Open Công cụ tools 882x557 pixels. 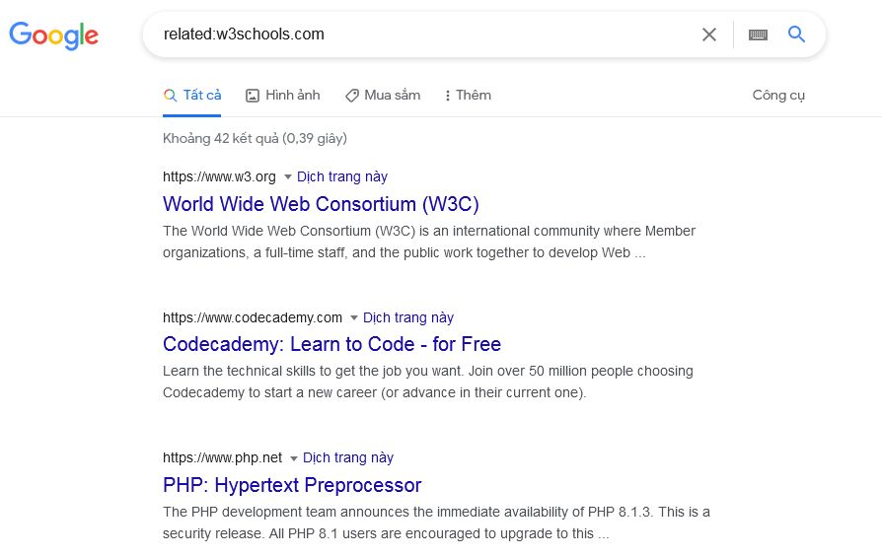pos(778,95)
